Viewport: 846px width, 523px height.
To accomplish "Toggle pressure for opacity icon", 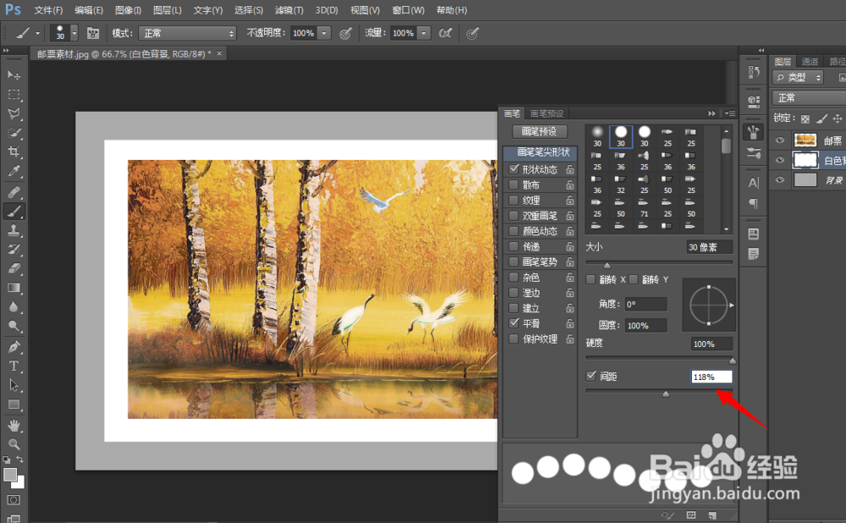I will pyautogui.click(x=345, y=34).
